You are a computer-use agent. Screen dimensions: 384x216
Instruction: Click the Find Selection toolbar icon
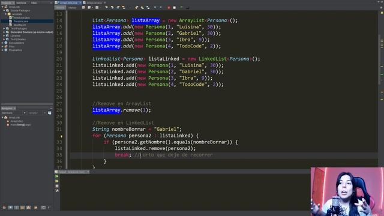coord(106,8)
